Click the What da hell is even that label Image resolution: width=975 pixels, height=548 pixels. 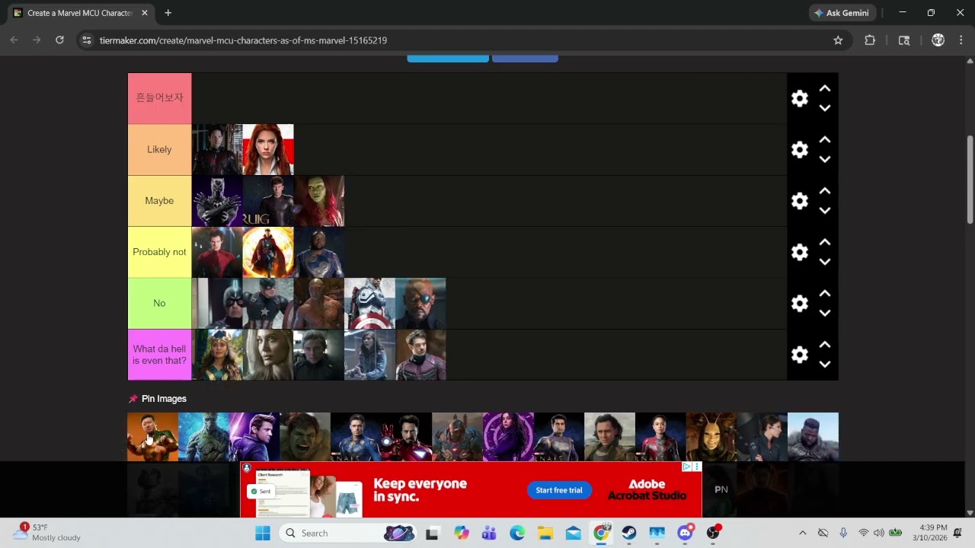coord(159,355)
